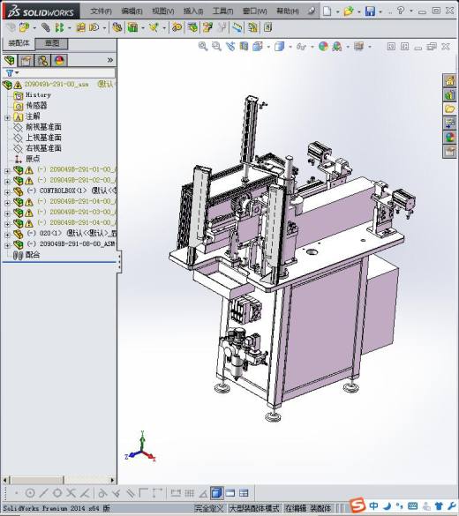Open the DisplayManager color ball tab
The width and height of the screenshot is (459, 516).
[59, 61]
